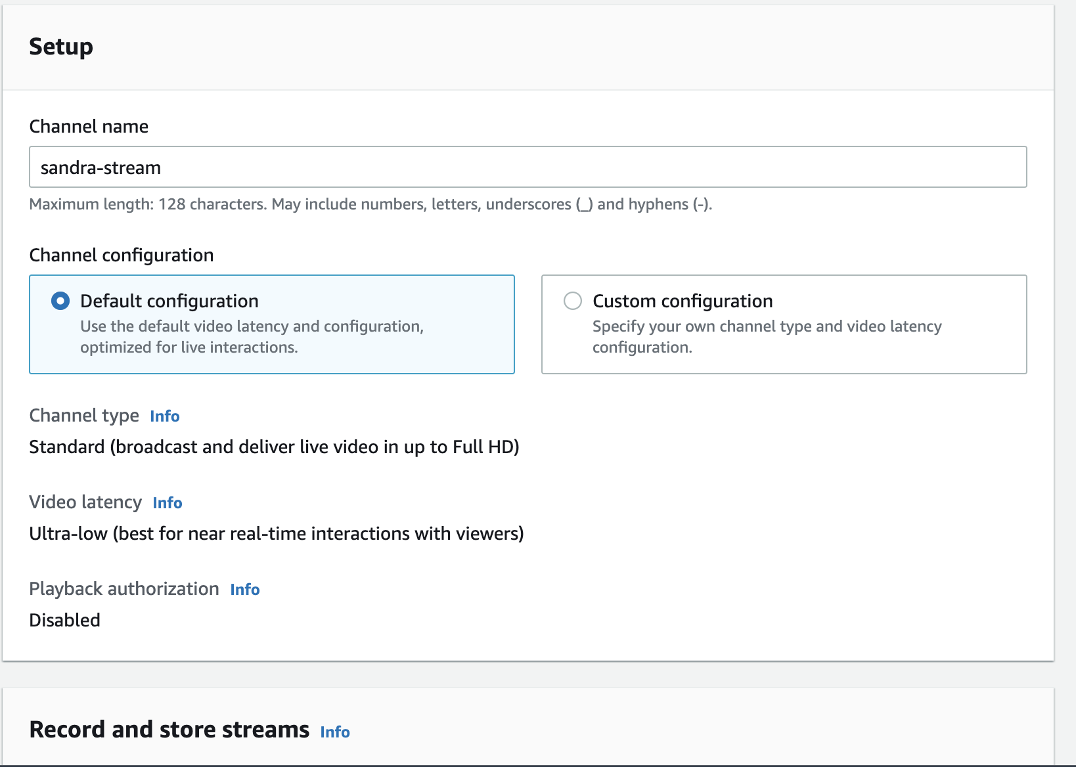Click the Playback authorization label

pos(124,589)
